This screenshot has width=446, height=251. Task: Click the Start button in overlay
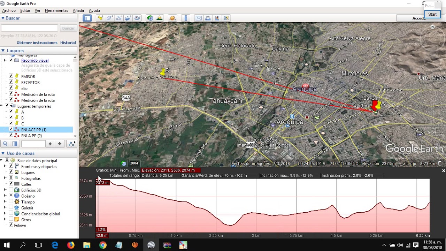[432, 14]
